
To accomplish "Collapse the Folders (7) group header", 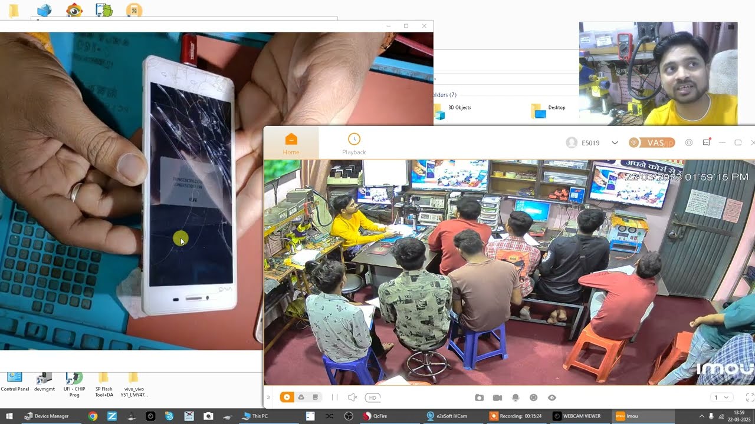I will (x=444, y=95).
